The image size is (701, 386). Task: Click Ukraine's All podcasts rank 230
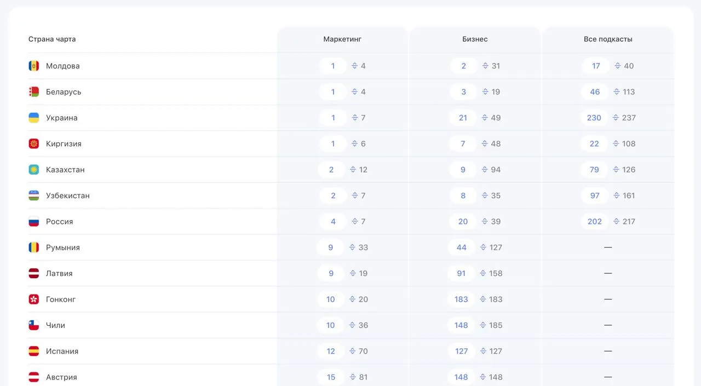[x=594, y=118]
